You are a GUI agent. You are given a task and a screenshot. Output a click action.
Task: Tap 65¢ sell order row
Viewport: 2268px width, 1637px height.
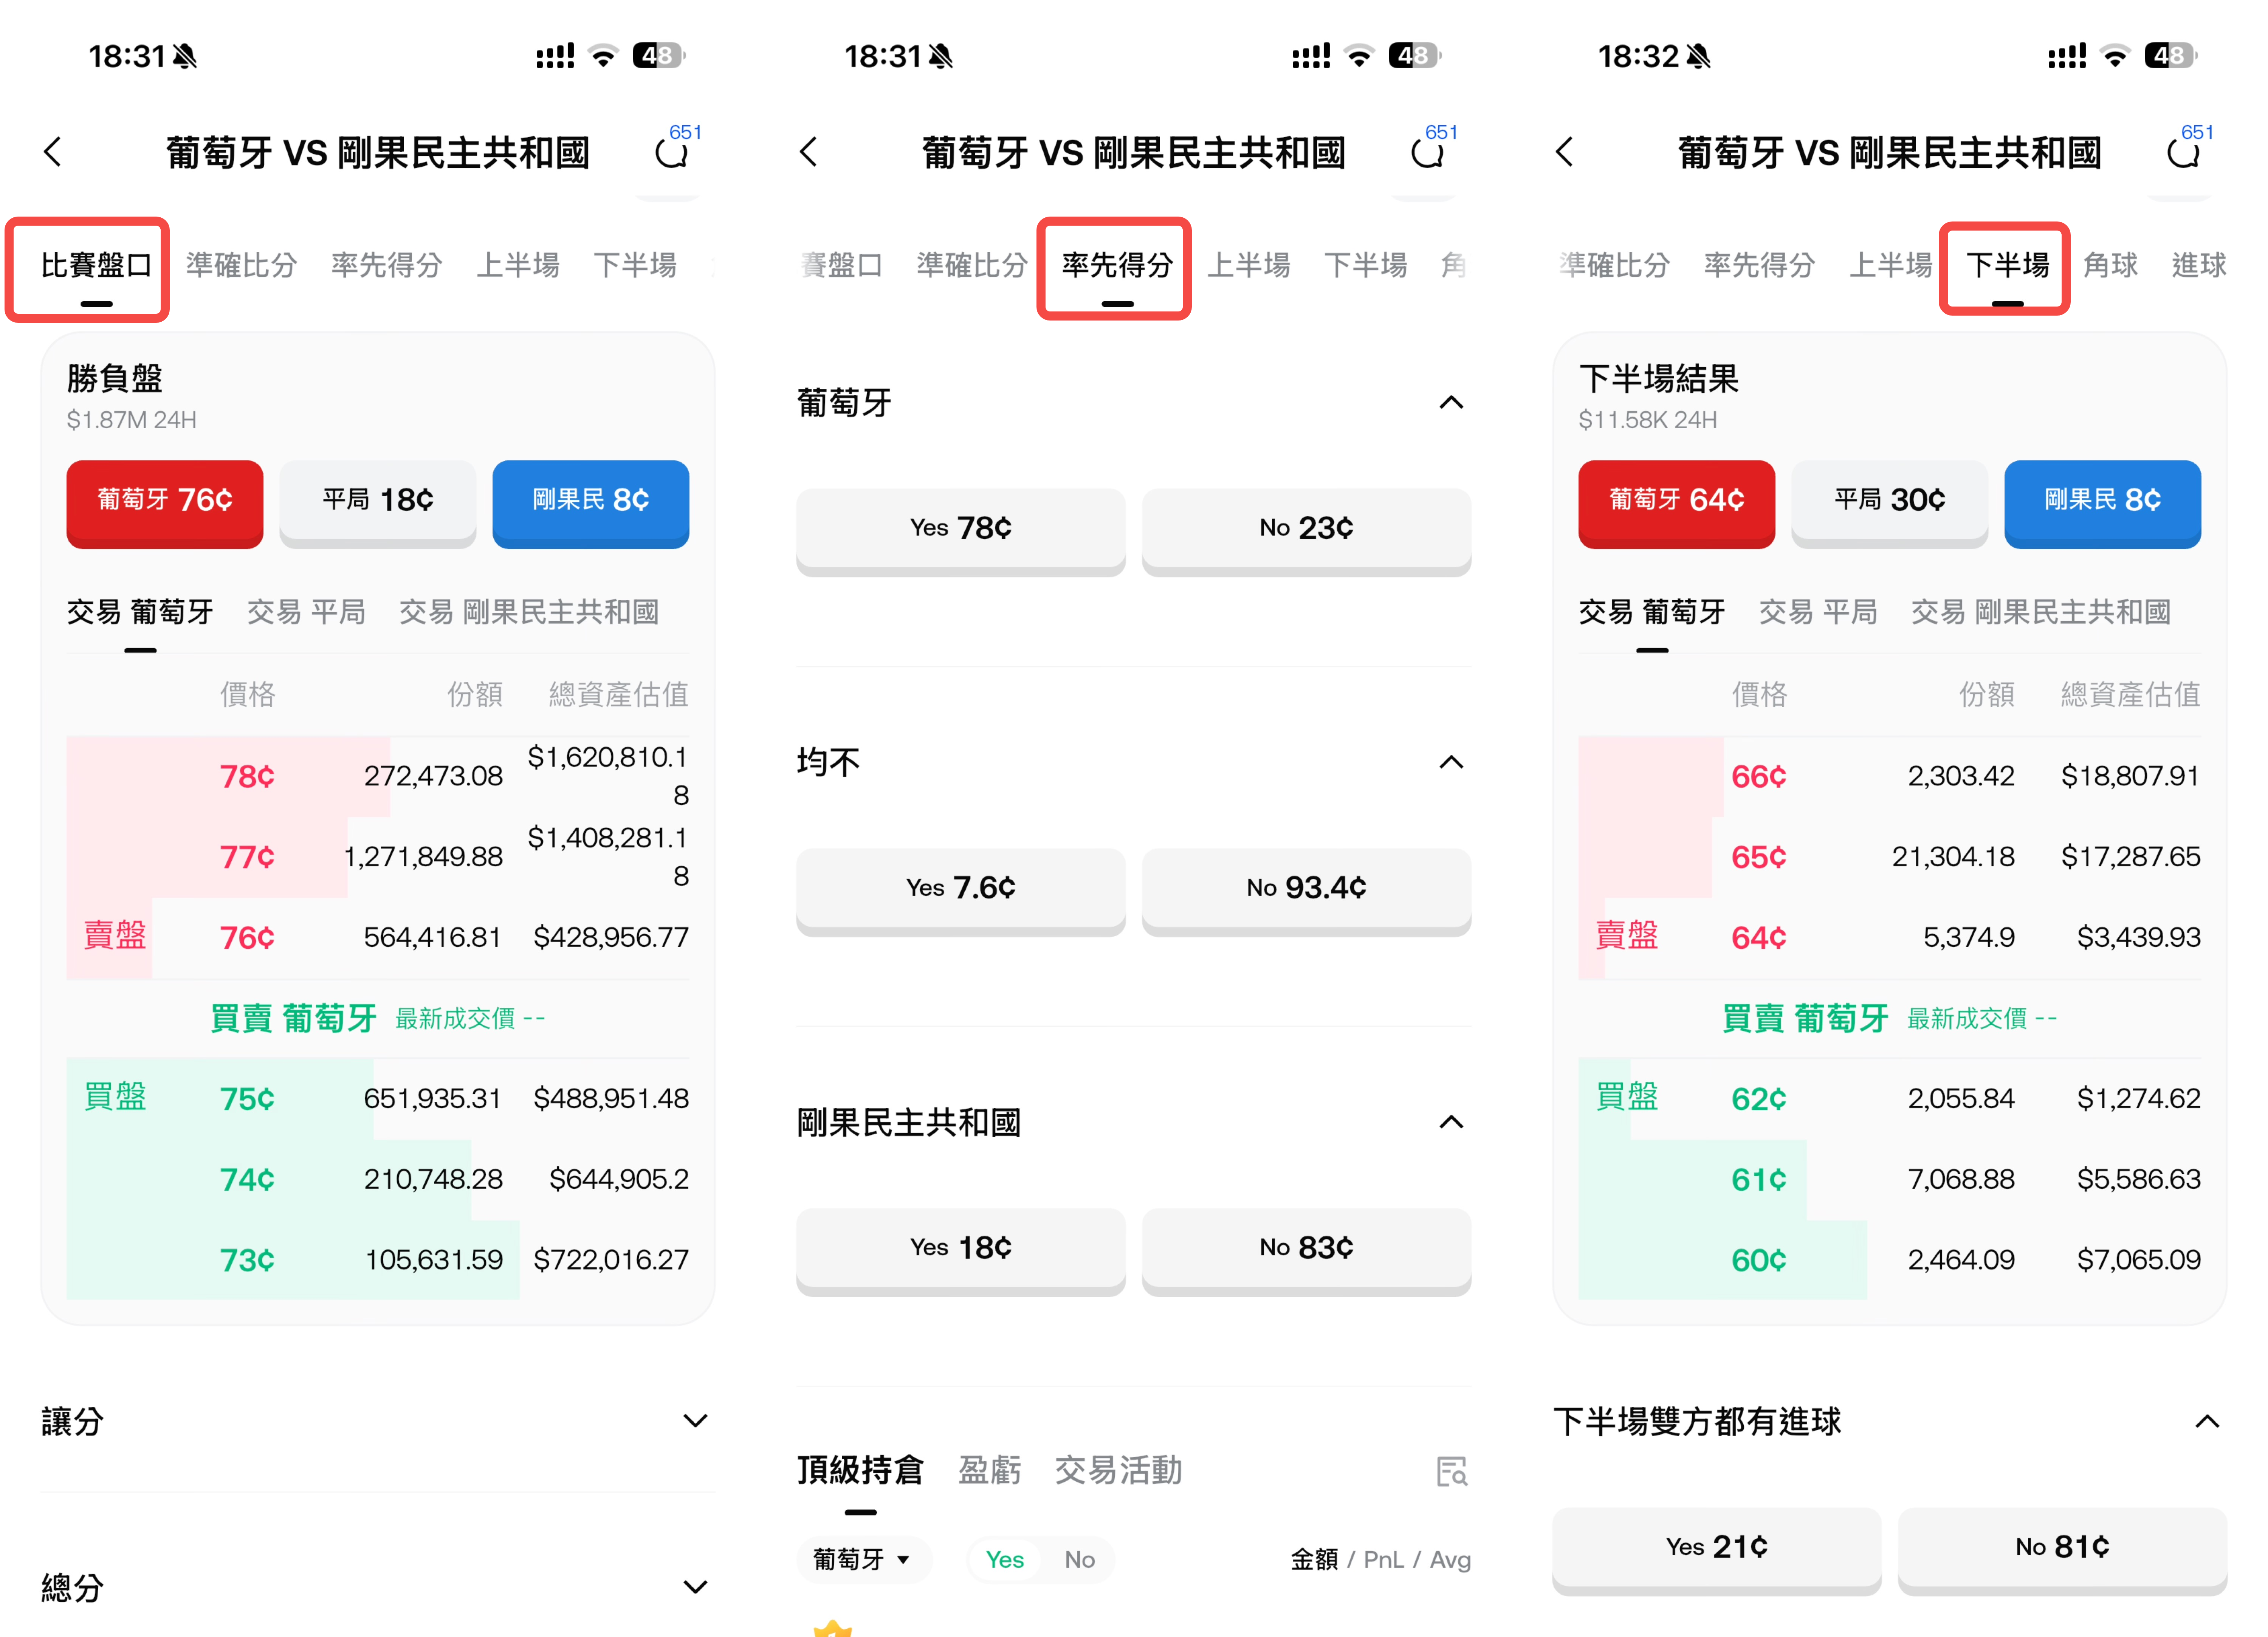pyautogui.click(x=1890, y=857)
